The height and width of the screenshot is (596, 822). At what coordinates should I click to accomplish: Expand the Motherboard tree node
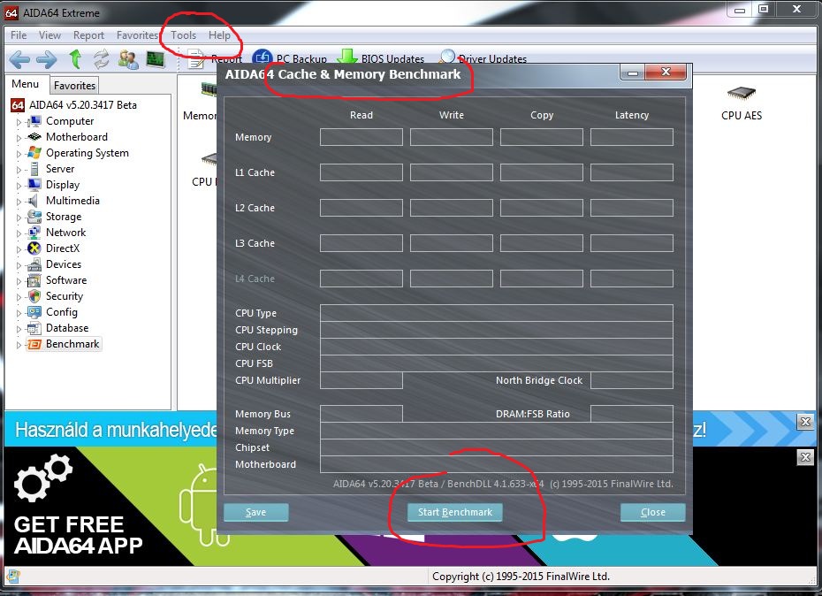(x=19, y=137)
